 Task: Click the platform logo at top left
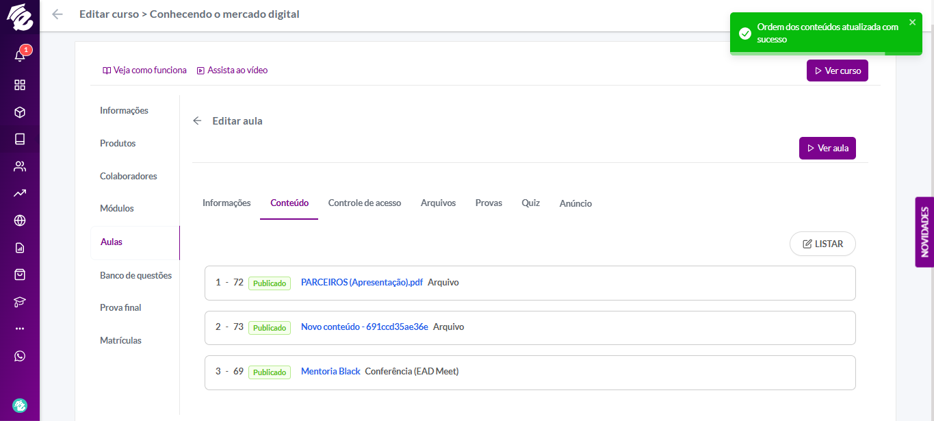point(20,16)
